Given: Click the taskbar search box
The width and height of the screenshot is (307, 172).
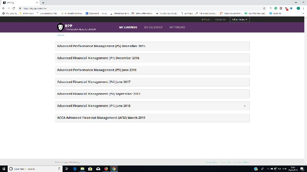Looking at the screenshot, I should (35, 169).
